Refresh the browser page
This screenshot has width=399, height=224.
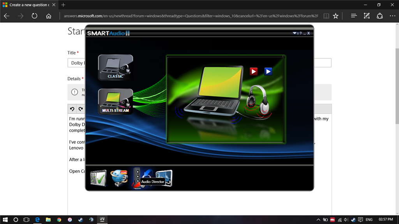(34, 16)
